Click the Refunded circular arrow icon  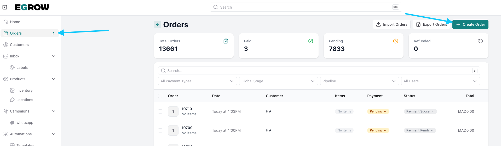[x=480, y=41]
